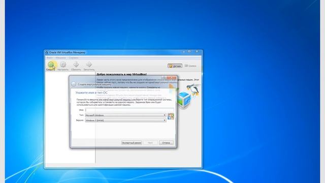Open the Справка menu
The image size is (325, 183).
(x=74, y=57)
